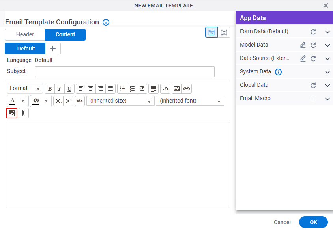Click the Subject input field
Image resolution: width=333 pixels, height=230 pixels.
pos(125,71)
